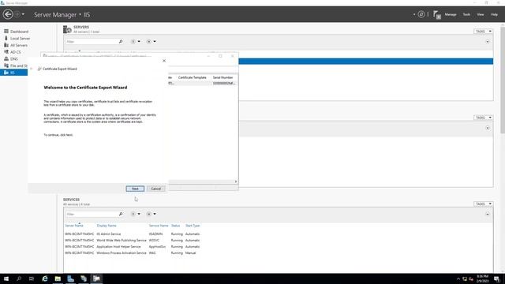
Task: Close the Certificate Export Wizard dialog
Action: [x=164, y=61]
